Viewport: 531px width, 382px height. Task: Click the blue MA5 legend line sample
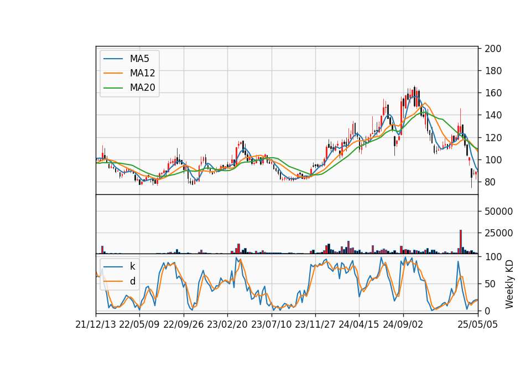coord(113,59)
